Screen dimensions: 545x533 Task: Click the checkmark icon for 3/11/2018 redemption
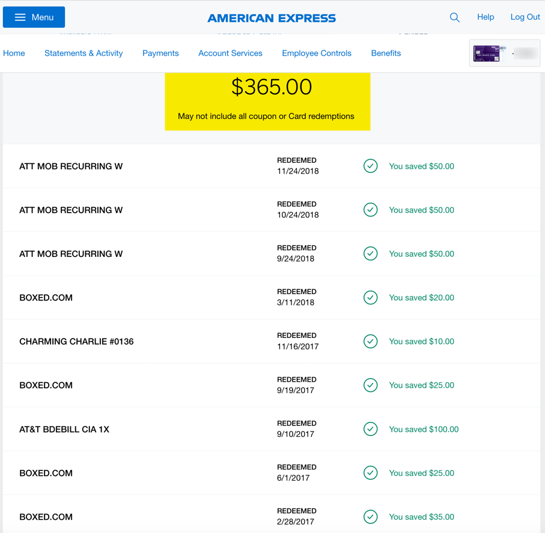[371, 297]
